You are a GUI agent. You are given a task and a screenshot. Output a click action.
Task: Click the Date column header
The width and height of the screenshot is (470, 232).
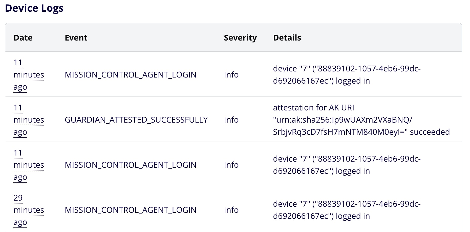pos(23,37)
